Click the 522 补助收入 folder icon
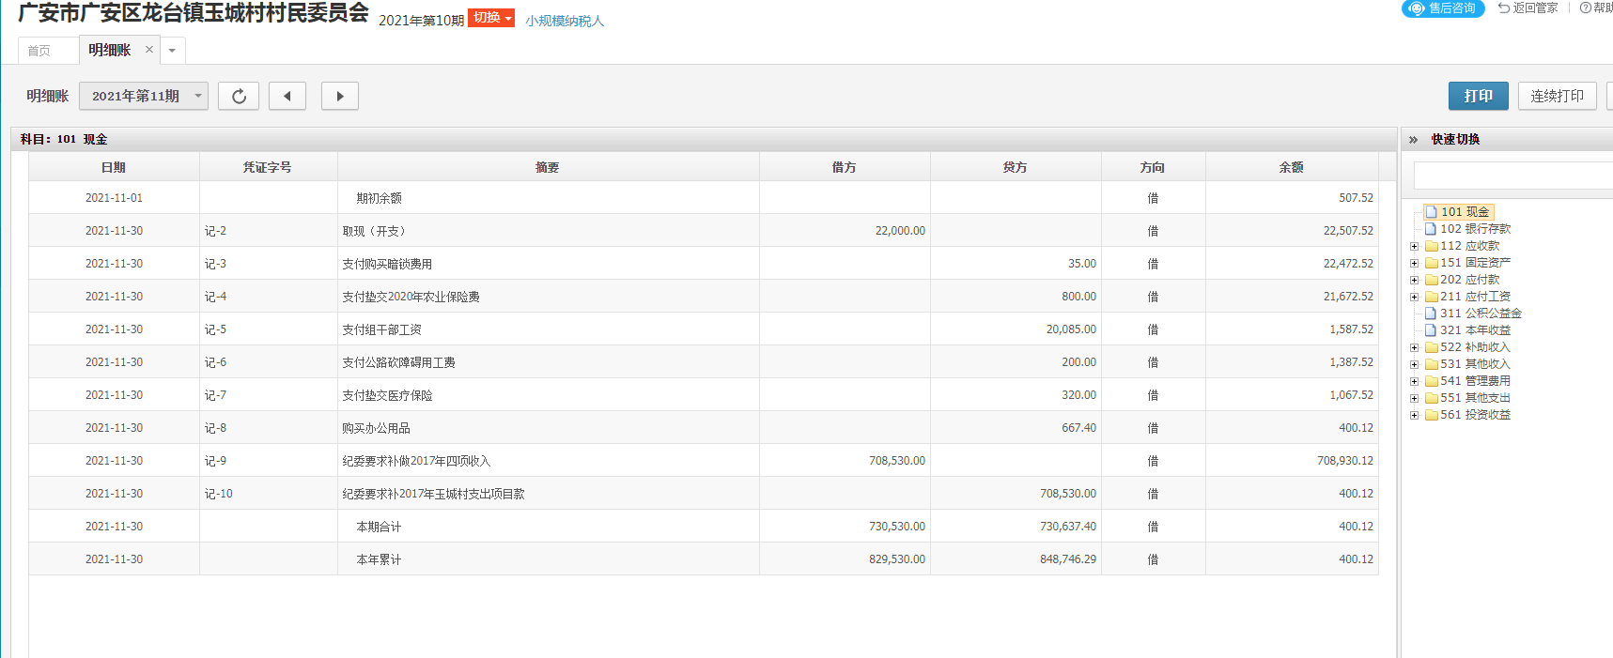This screenshot has width=1613, height=658. [1432, 347]
